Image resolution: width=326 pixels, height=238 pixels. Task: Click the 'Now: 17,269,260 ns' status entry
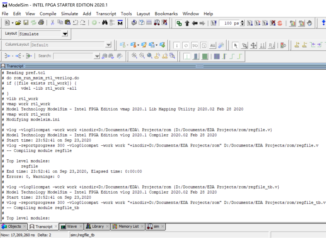coord(18,235)
